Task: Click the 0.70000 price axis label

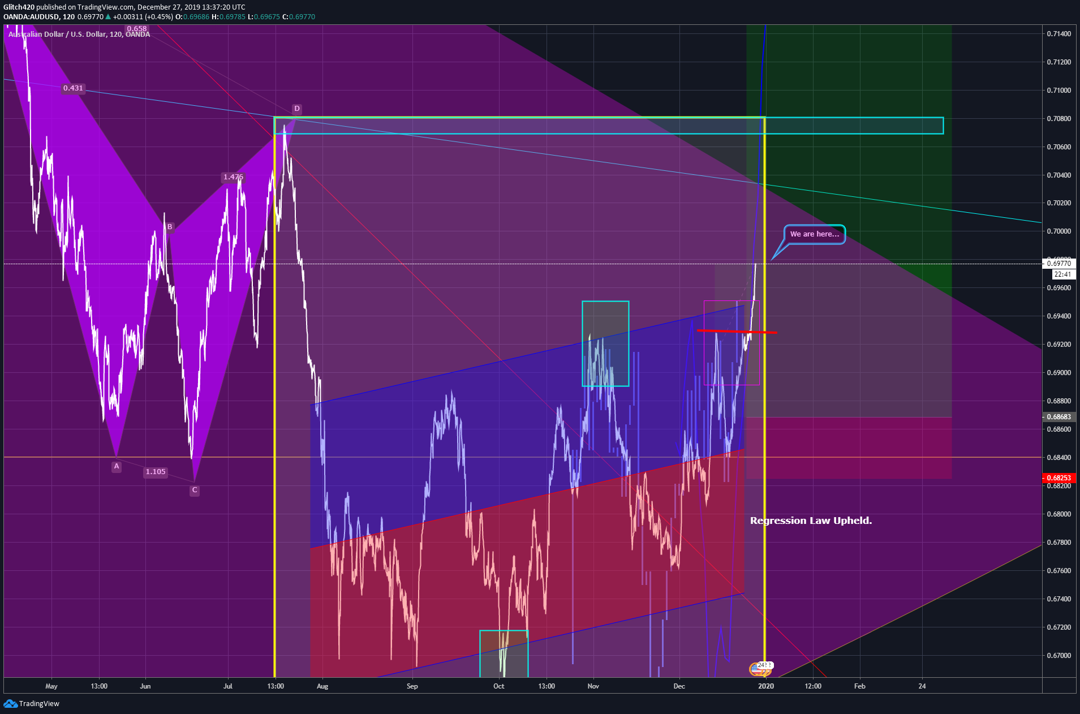Action: [1059, 231]
